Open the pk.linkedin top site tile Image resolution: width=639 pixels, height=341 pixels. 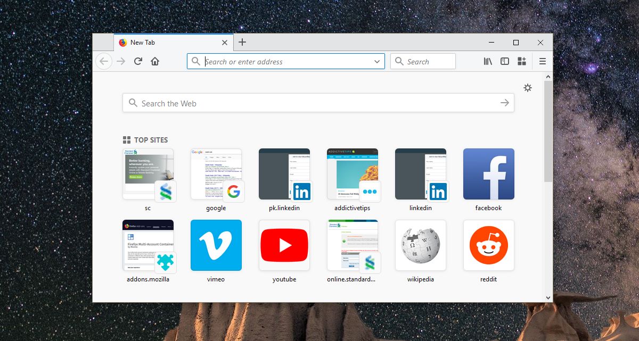point(284,174)
